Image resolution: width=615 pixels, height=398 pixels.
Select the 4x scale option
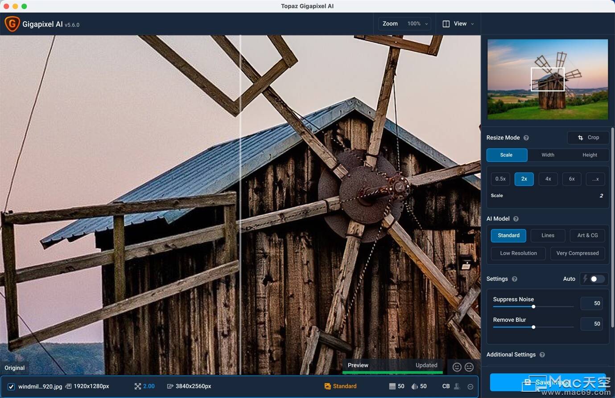(548, 179)
